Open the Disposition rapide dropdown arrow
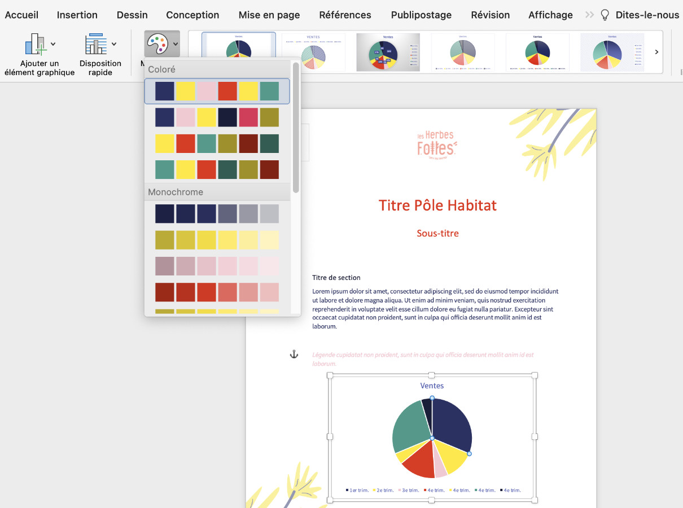Screen dimensions: 683x508 [114, 44]
